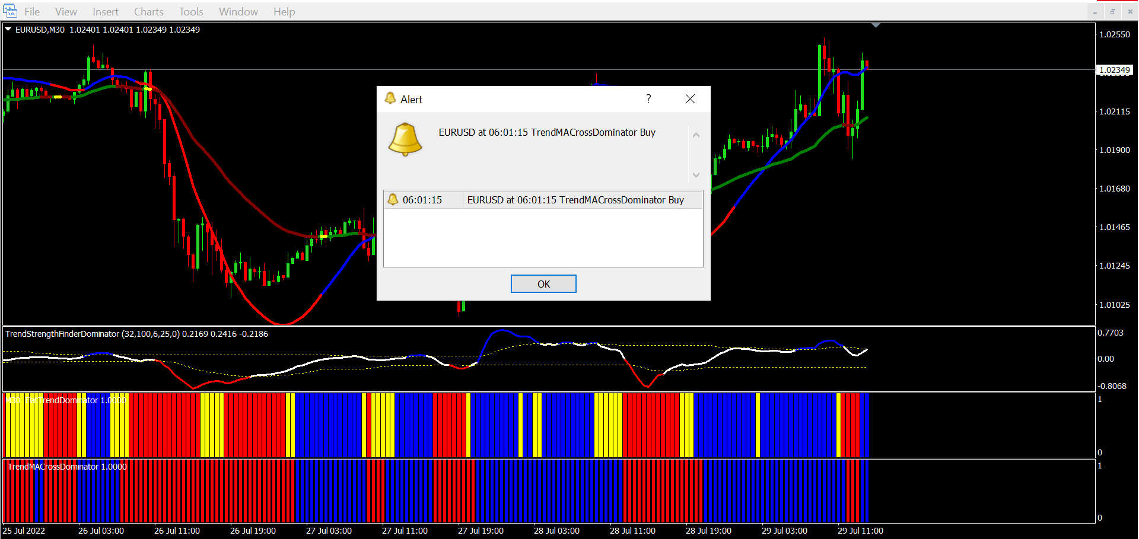Click the bell icon beside 06:01:15 in alert list
This screenshot has height=539, width=1139.
coord(393,200)
